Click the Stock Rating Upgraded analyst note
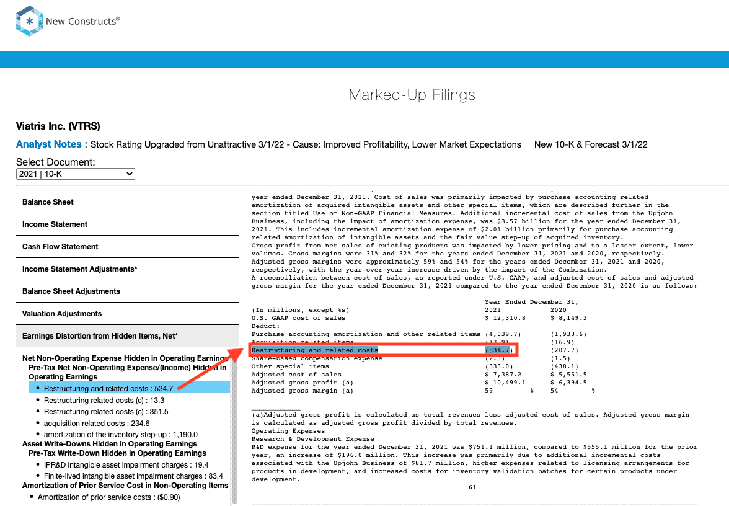The height and width of the screenshot is (506, 729). 306,144
